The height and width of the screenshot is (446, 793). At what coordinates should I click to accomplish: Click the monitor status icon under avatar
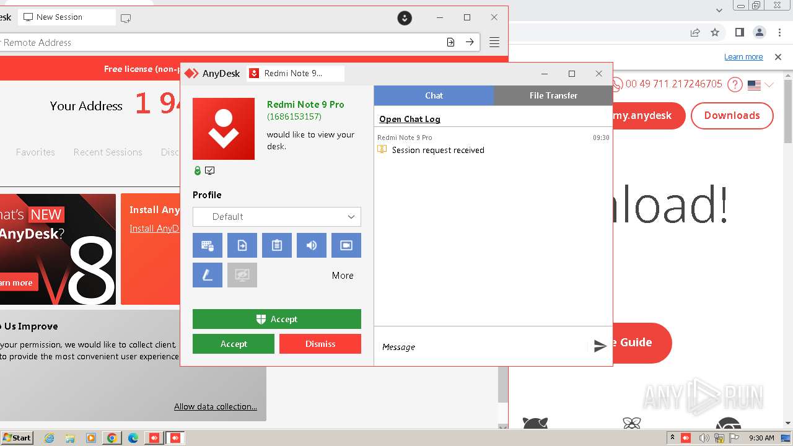tap(210, 171)
